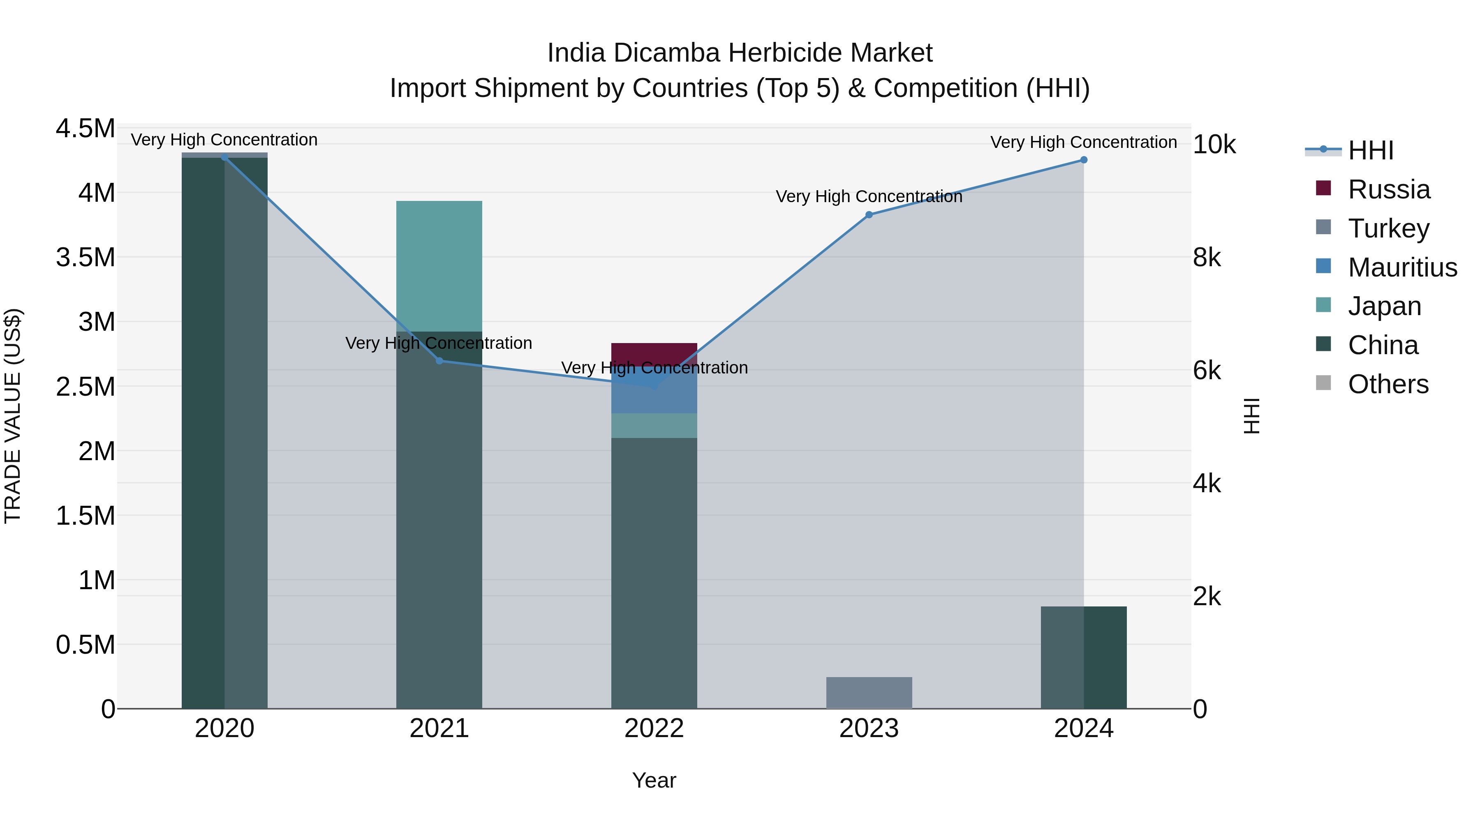
Task: Toggle China series in the legend
Action: (1367, 345)
